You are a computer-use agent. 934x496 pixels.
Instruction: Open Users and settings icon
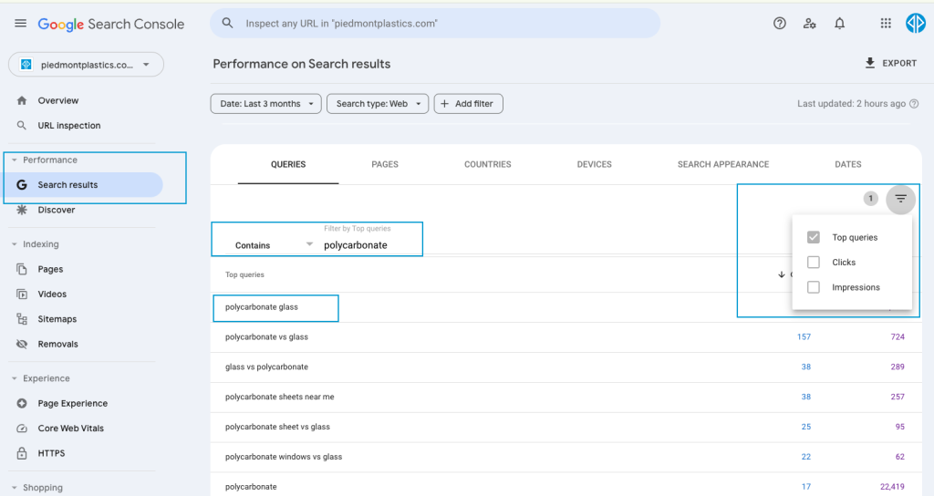coord(809,23)
